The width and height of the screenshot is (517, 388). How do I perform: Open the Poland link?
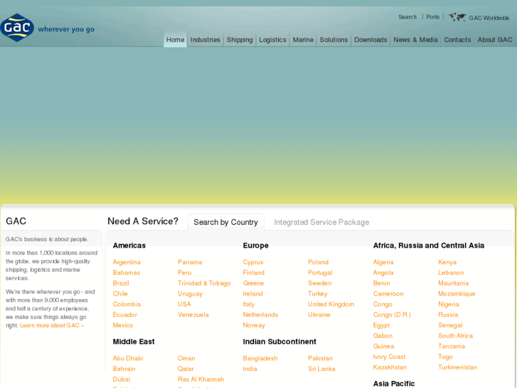pyautogui.click(x=318, y=262)
